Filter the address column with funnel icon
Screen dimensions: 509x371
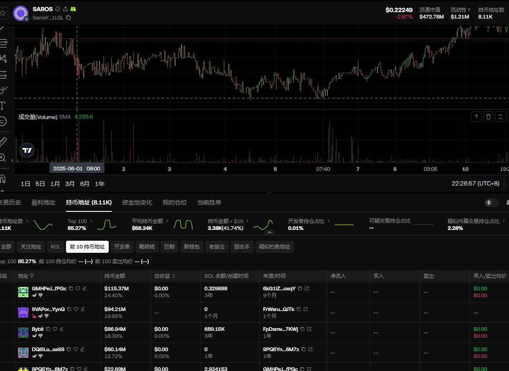(x=32, y=276)
